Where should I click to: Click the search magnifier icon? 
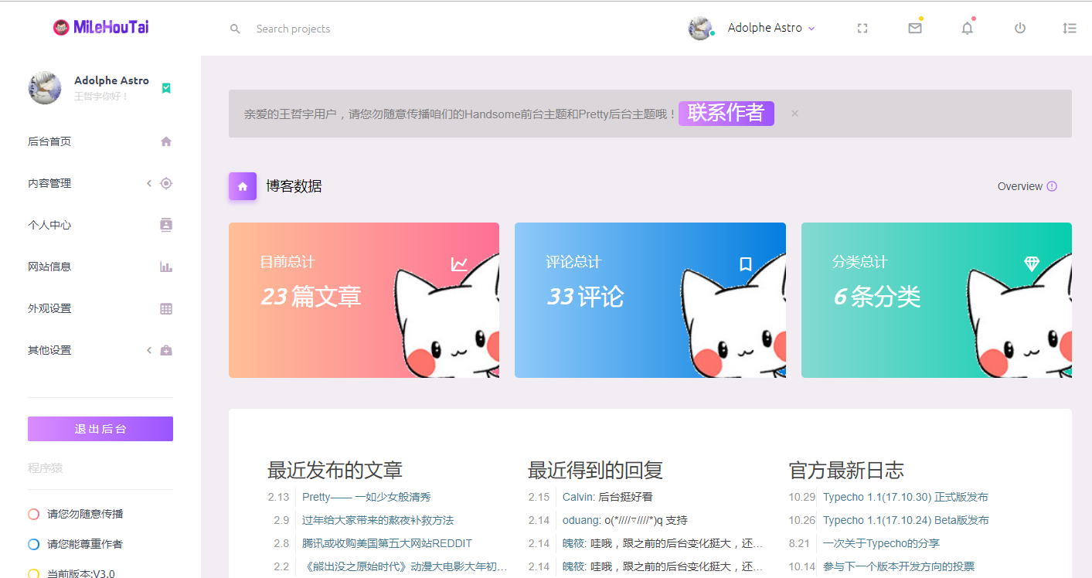(x=235, y=29)
